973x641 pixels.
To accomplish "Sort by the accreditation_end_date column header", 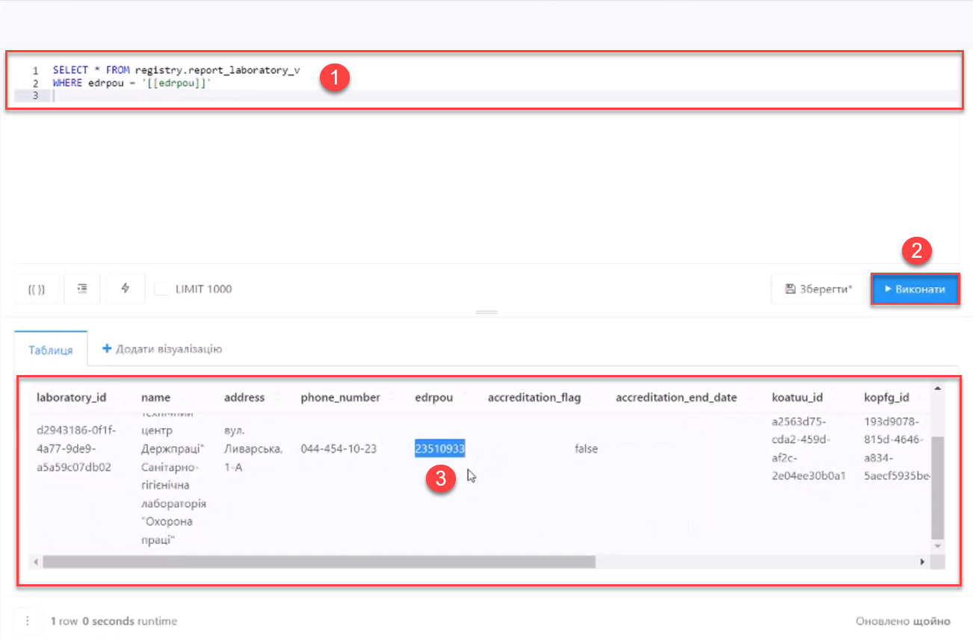I will click(x=676, y=397).
